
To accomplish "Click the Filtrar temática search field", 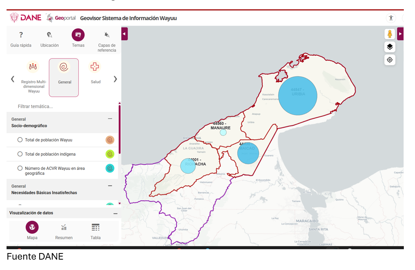I will [62, 106].
